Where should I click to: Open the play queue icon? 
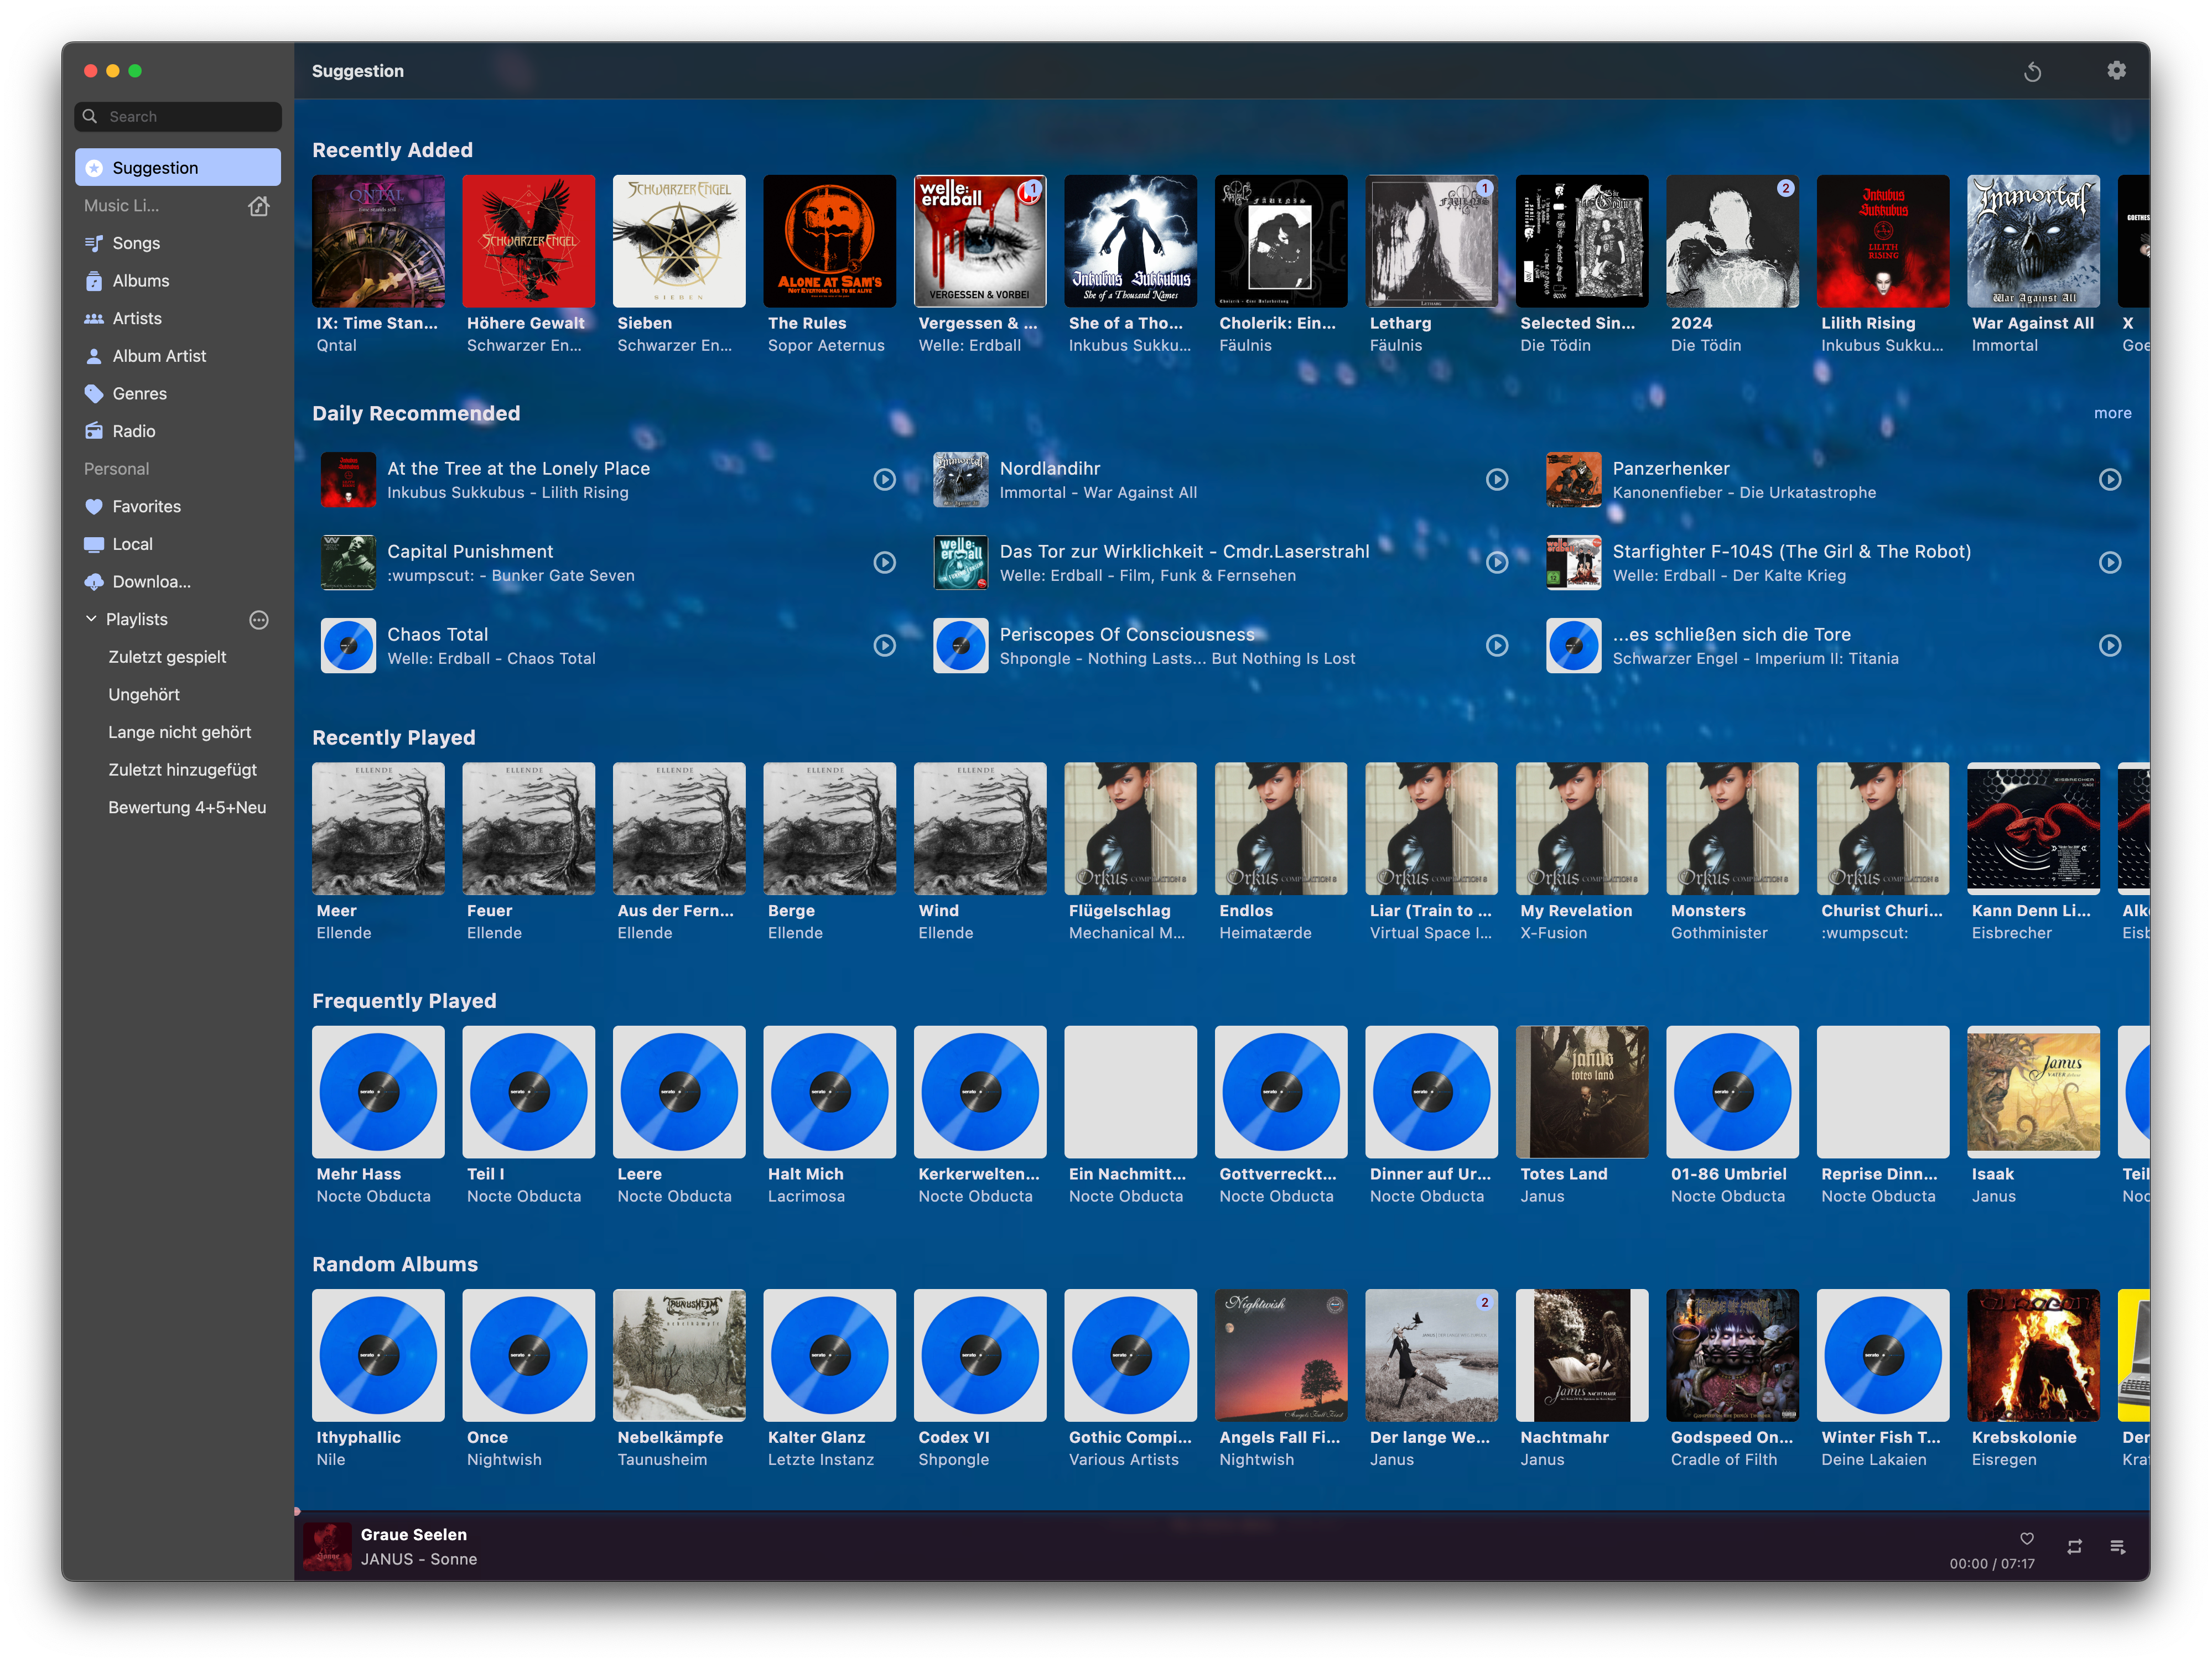coord(2117,1546)
